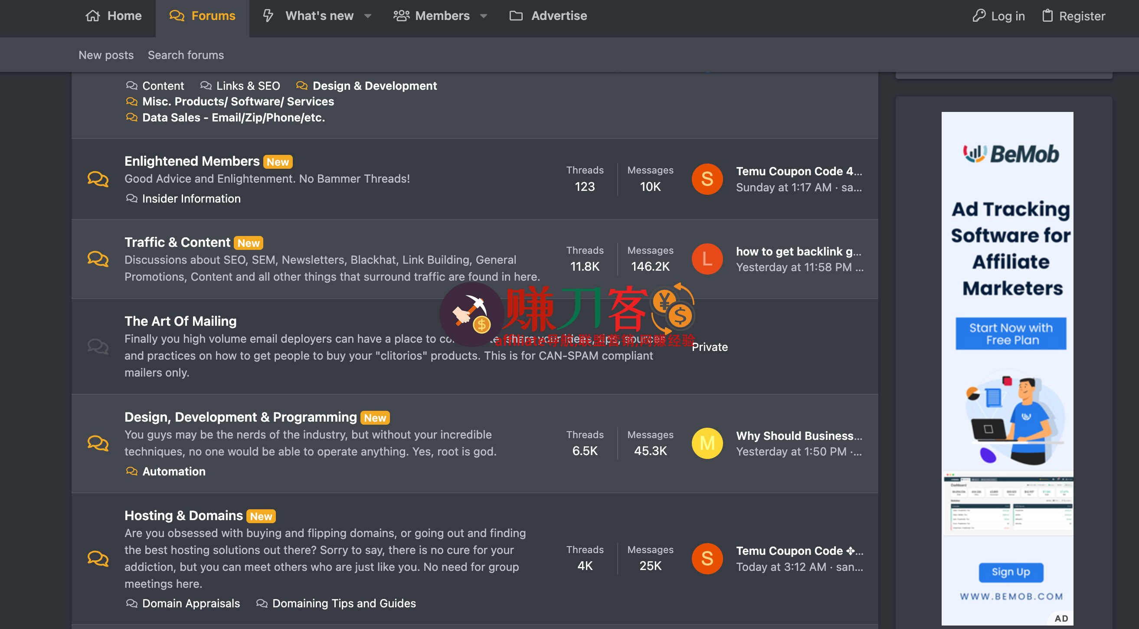
Task: Open the Forums tab
Action: (203, 16)
